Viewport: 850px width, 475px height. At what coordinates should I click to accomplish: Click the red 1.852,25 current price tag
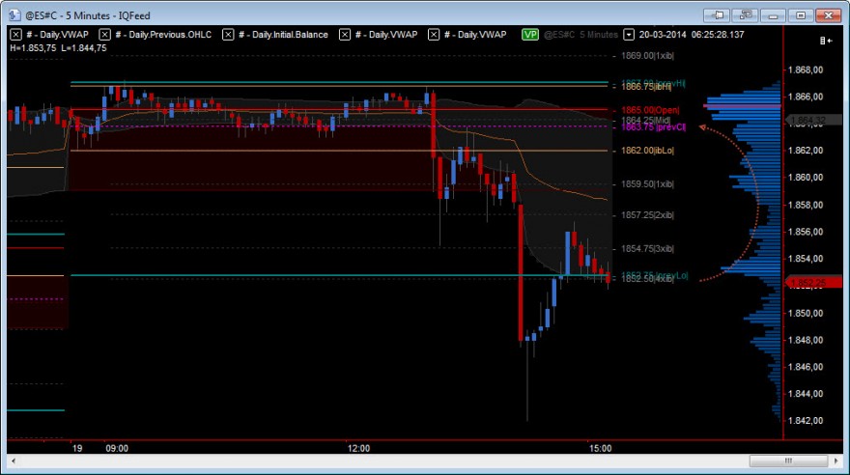coord(813,282)
